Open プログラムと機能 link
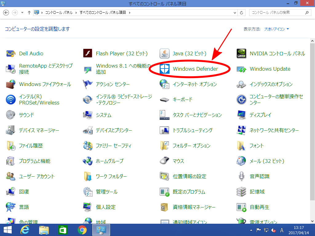Image resolution: width=315 pixels, height=236 pixels. 34,161
